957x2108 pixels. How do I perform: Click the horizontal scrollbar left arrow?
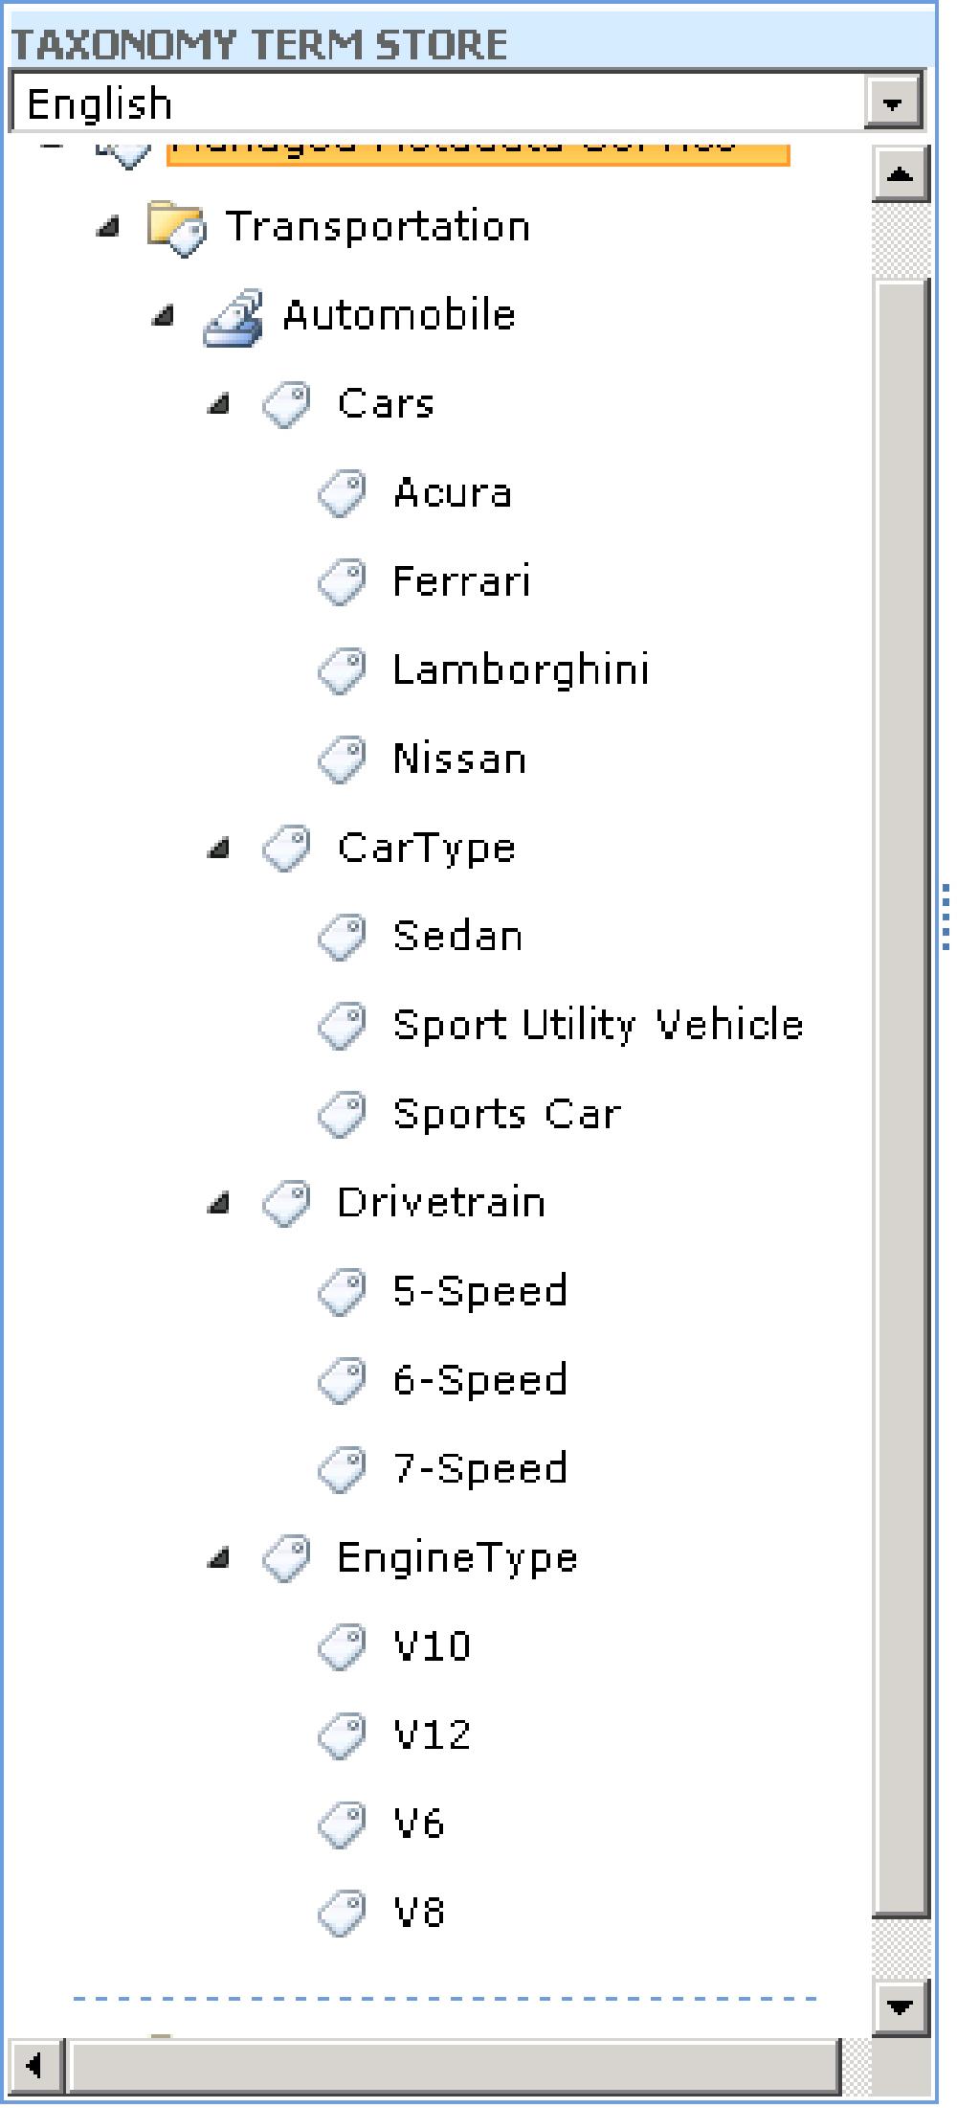pyautogui.click(x=35, y=2065)
